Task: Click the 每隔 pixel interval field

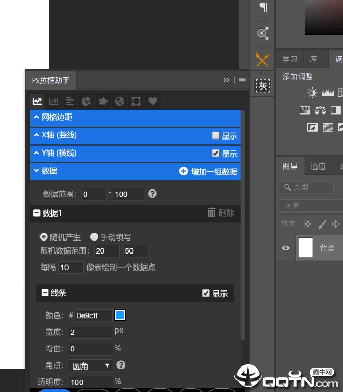Action: (x=71, y=268)
